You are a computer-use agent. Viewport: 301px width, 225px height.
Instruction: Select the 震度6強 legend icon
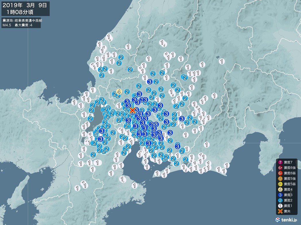280,168
